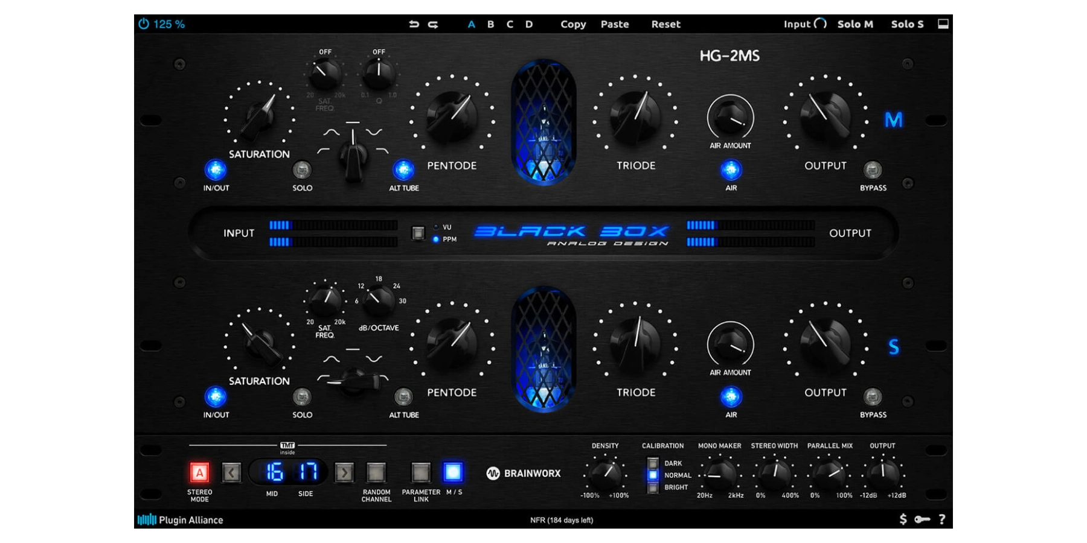The image size is (1087, 543).
Task: Switch the meter to VU mode
Action: 436,227
